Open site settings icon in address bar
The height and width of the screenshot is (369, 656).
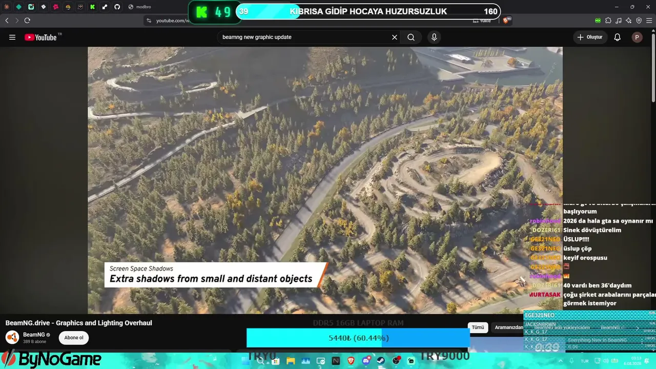point(149,20)
